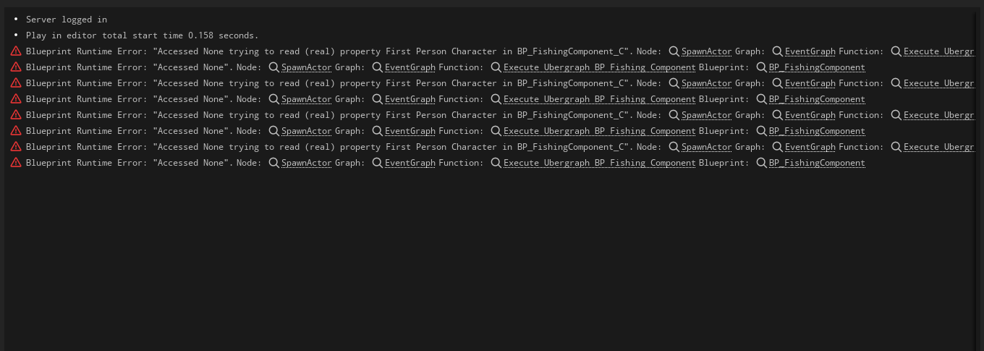
Task: Open SpawnActor link in the last error row
Action: click(307, 163)
